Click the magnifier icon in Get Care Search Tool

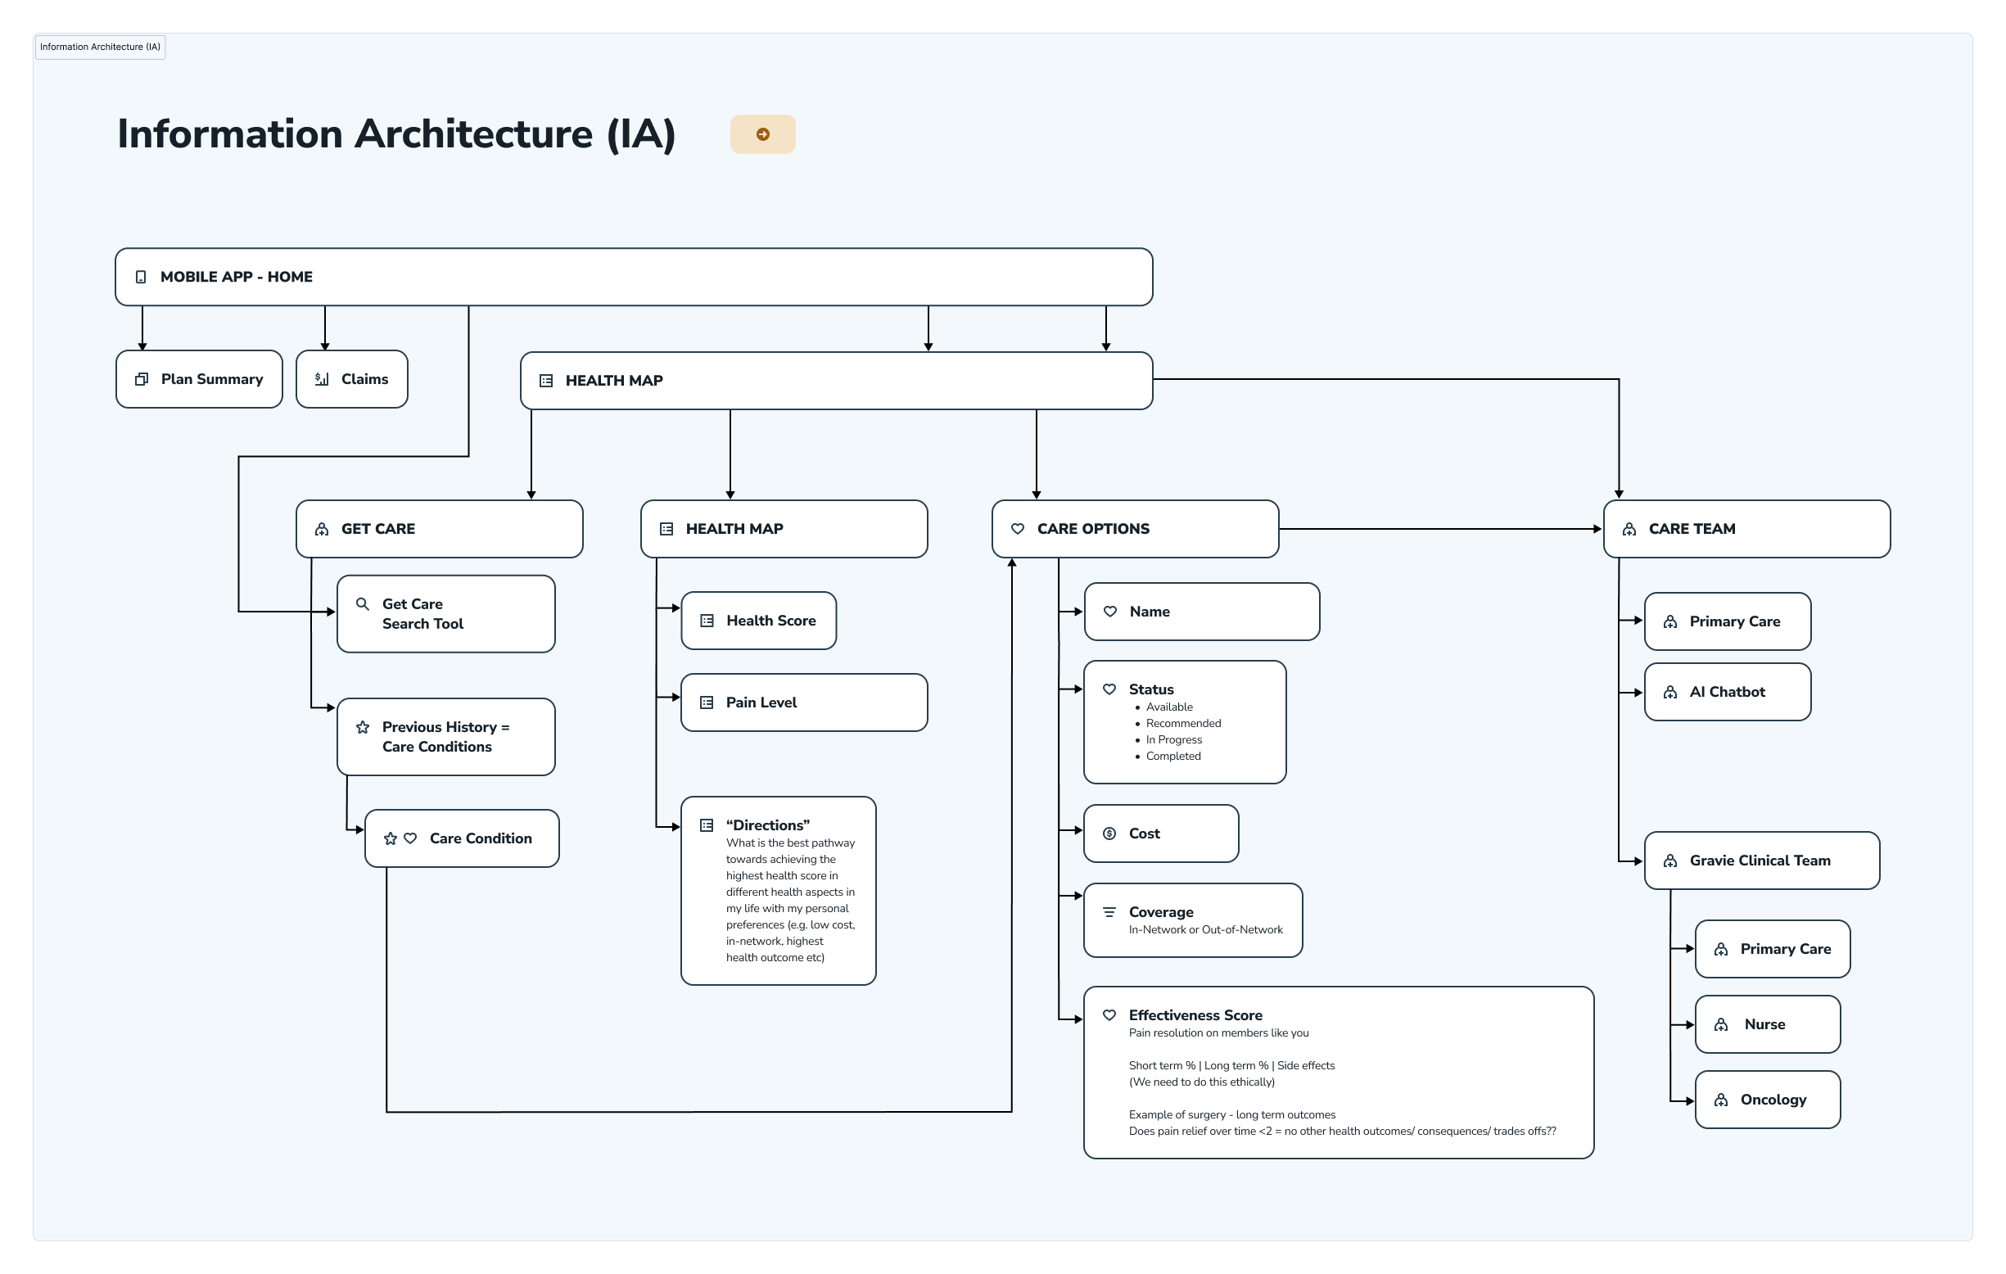click(363, 604)
